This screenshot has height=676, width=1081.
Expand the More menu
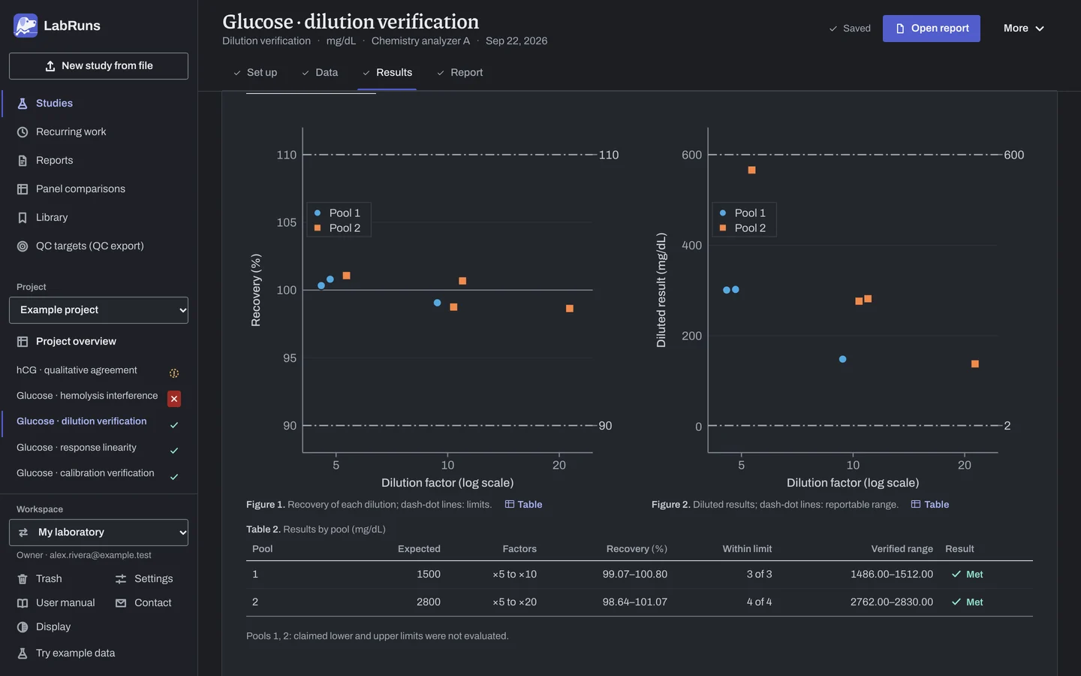[1024, 29]
